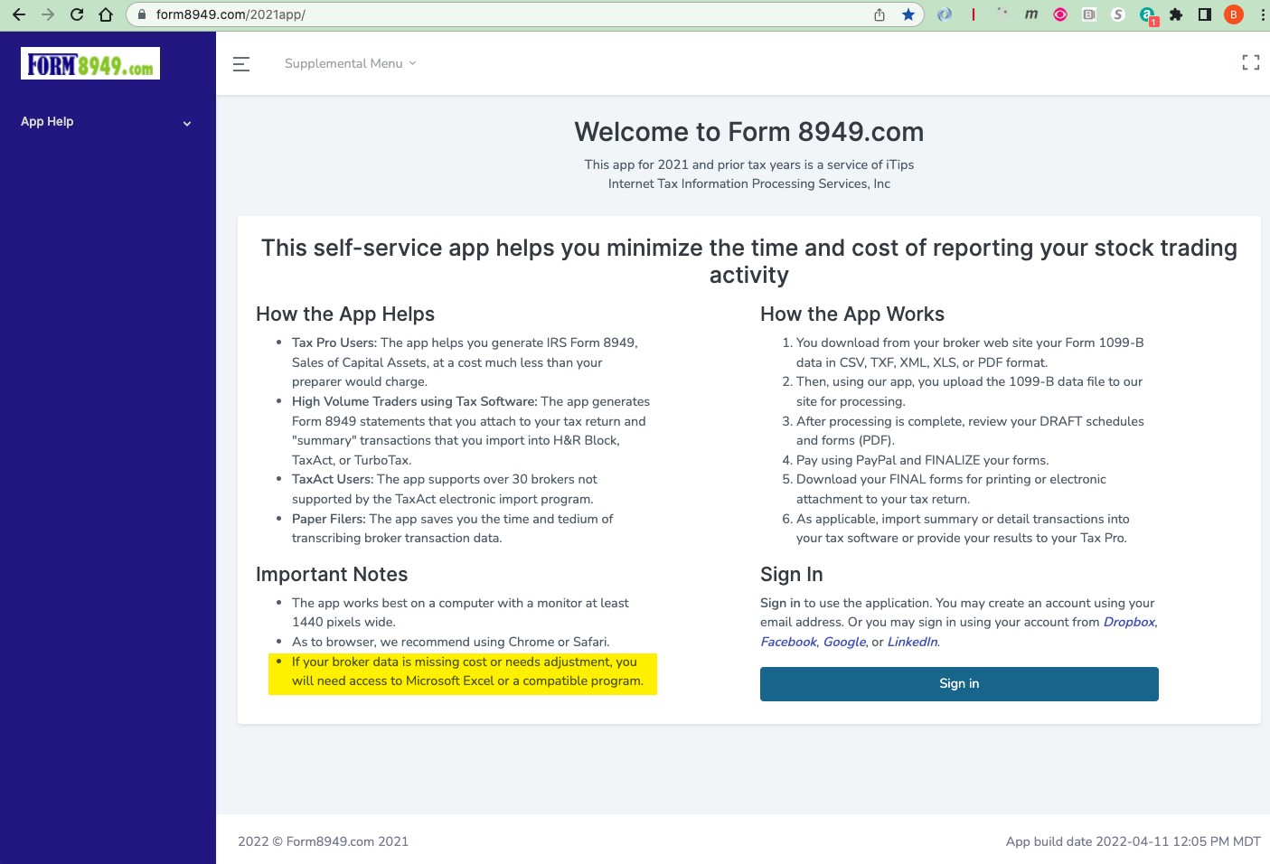Open the Chrome three-dot menu
This screenshot has width=1270, height=864.
(x=1262, y=14)
